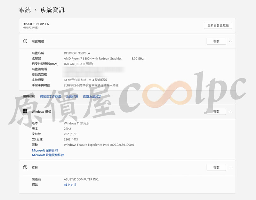256x200 pixels.
Task: Select the 系統資訊 breadcrumb title
Action: click(x=52, y=10)
